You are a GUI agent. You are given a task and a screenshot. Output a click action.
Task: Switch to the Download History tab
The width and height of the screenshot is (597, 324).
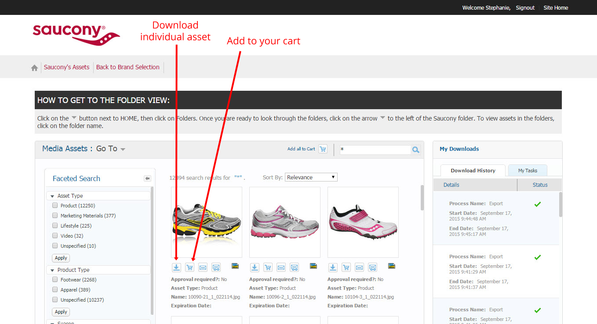click(x=473, y=171)
